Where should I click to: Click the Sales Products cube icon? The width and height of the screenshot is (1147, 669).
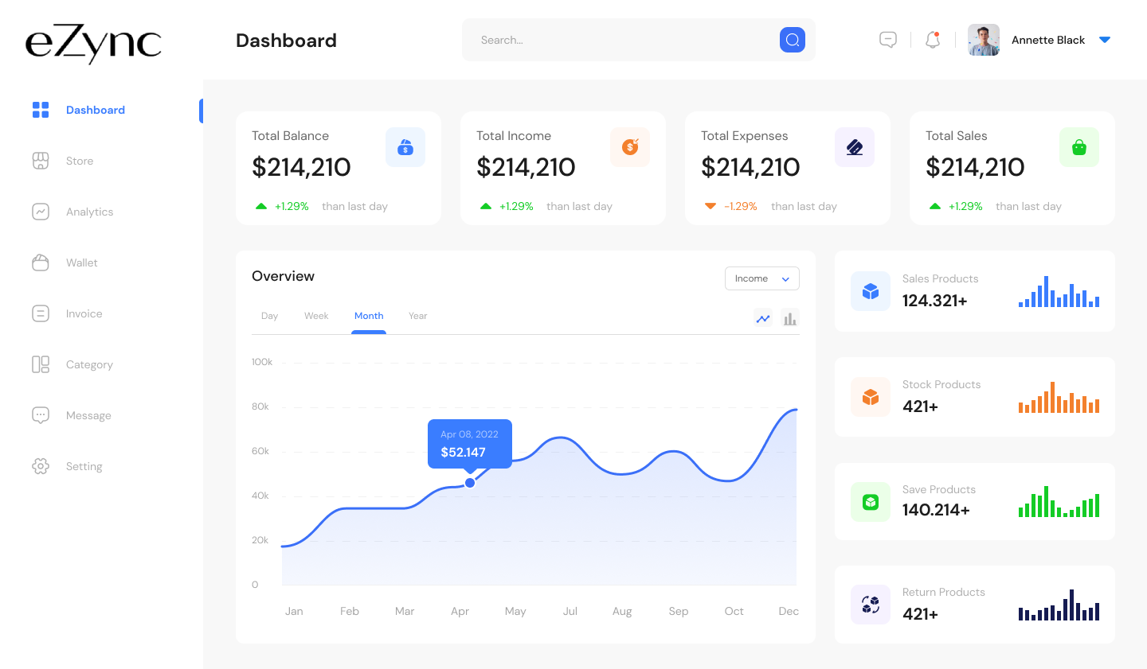click(871, 291)
